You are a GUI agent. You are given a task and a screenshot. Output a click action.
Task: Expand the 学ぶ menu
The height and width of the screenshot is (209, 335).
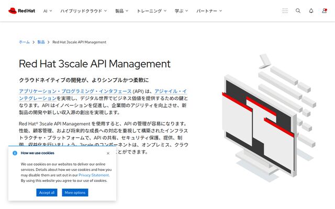pos(181,11)
